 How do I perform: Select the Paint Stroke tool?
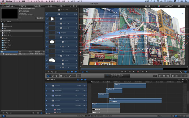(x=70, y=76)
